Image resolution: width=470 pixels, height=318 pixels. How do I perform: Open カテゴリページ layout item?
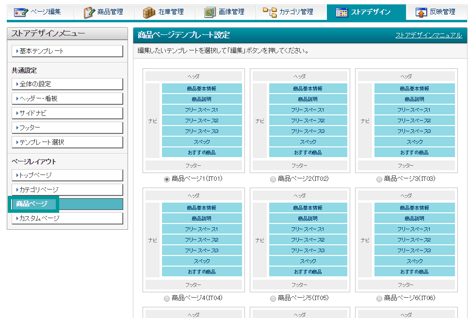pos(67,190)
